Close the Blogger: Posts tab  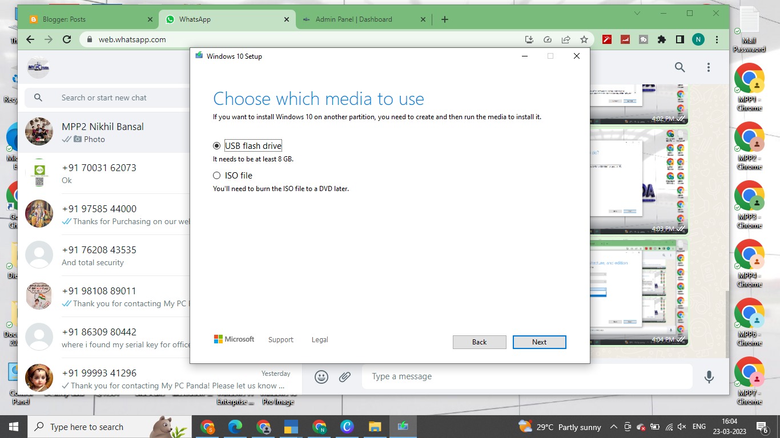click(x=150, y=19)
